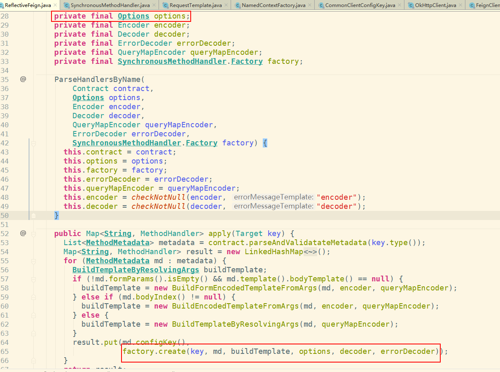Switch to the RequestTemplate.java tab
Viewport: 500px width, 372px height.
click(194, 6)
